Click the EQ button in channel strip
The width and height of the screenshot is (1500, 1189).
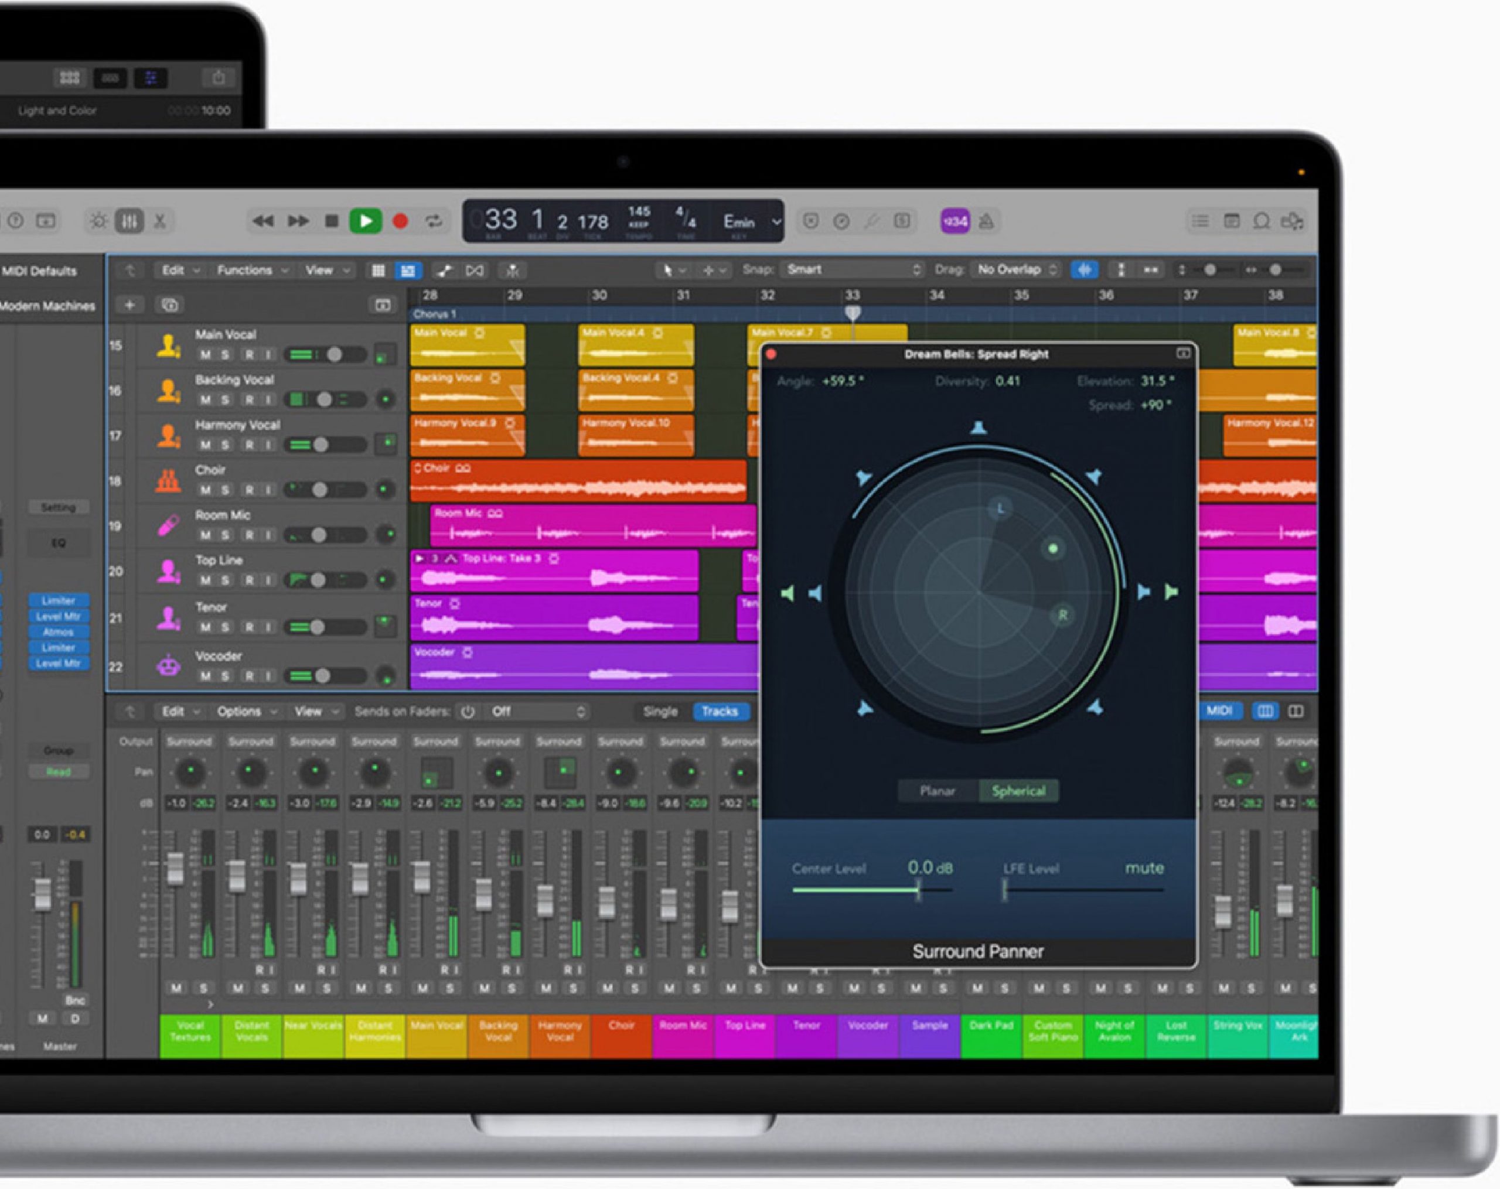point(59,543)
